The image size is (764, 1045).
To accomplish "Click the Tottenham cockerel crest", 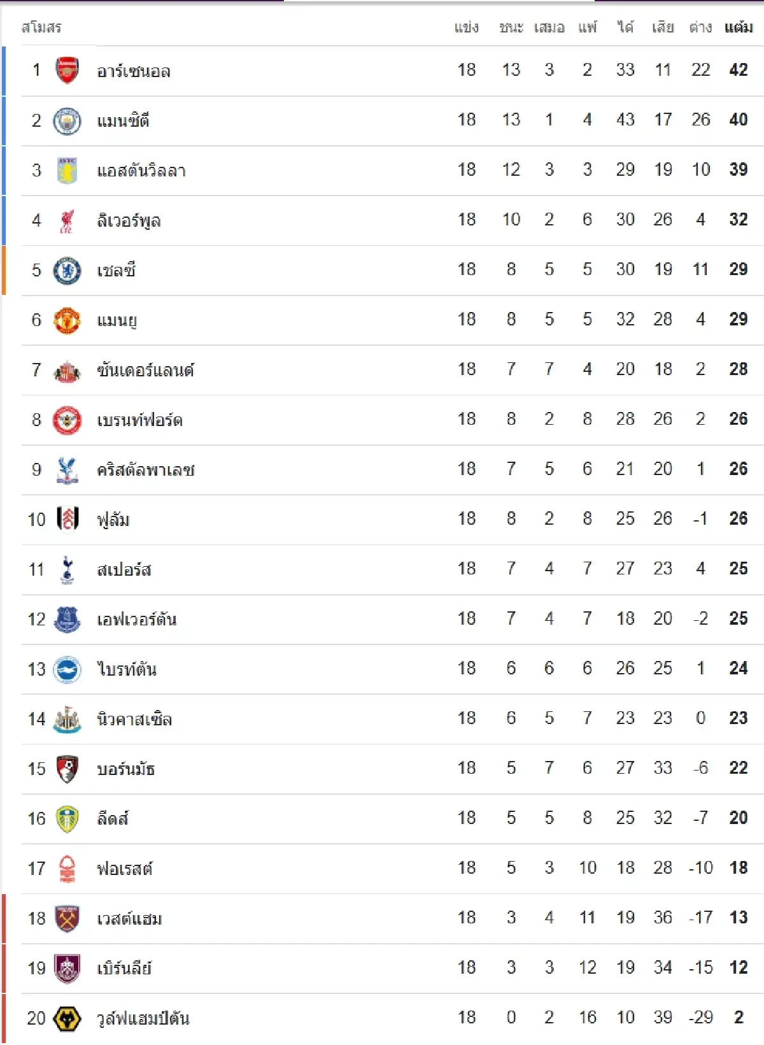I will pos(67,569).
